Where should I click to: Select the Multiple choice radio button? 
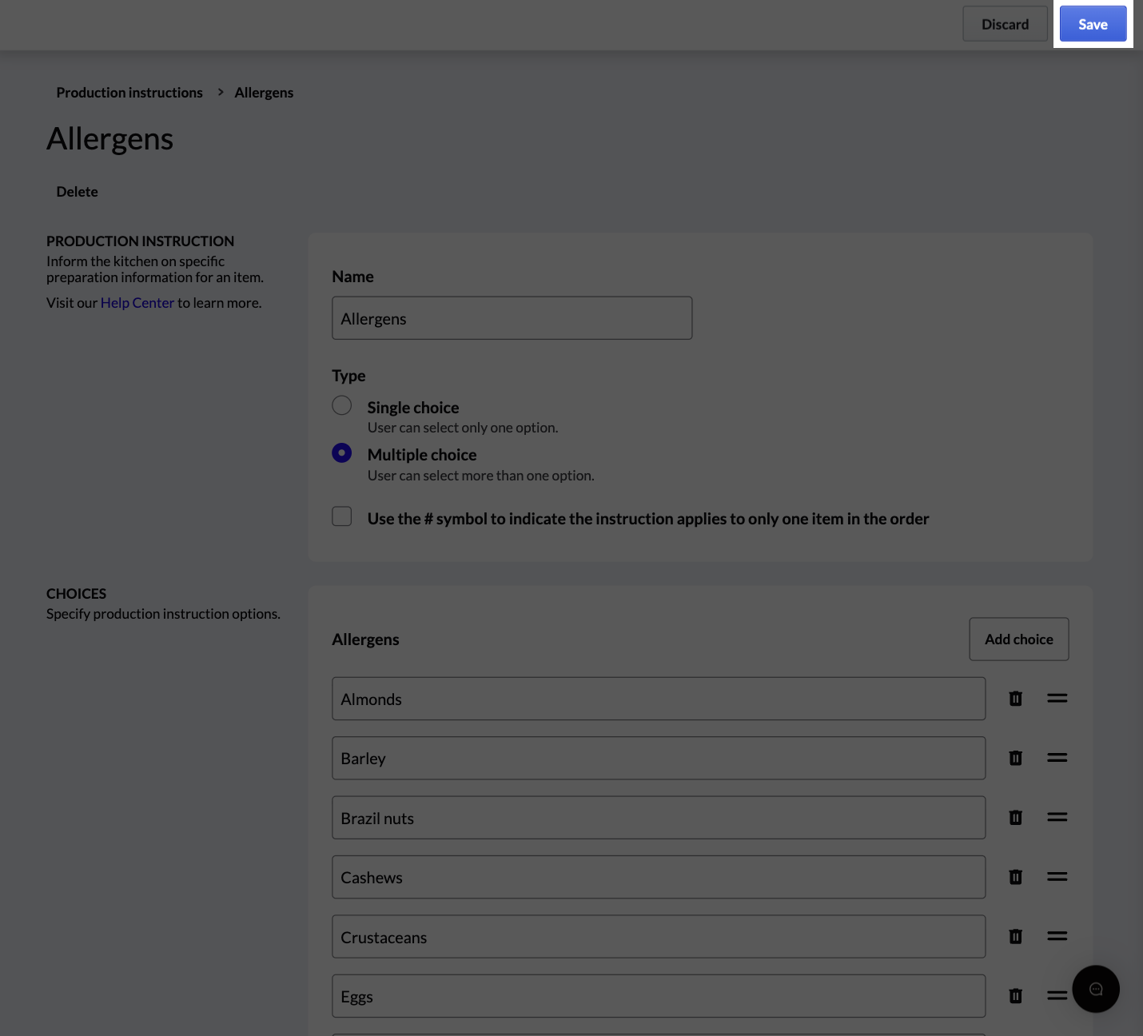342,453
